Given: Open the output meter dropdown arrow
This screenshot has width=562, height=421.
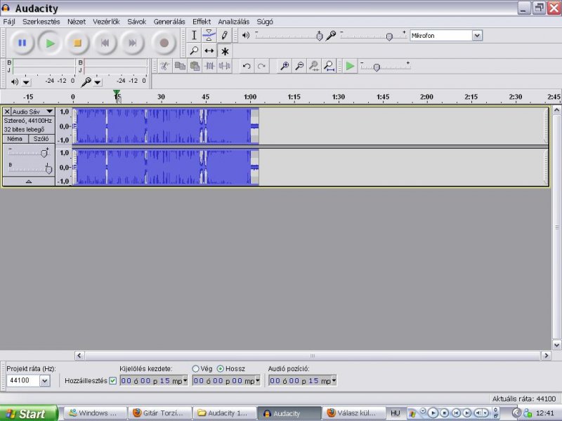Looking at the screenshot, I should tap(26, 82).
